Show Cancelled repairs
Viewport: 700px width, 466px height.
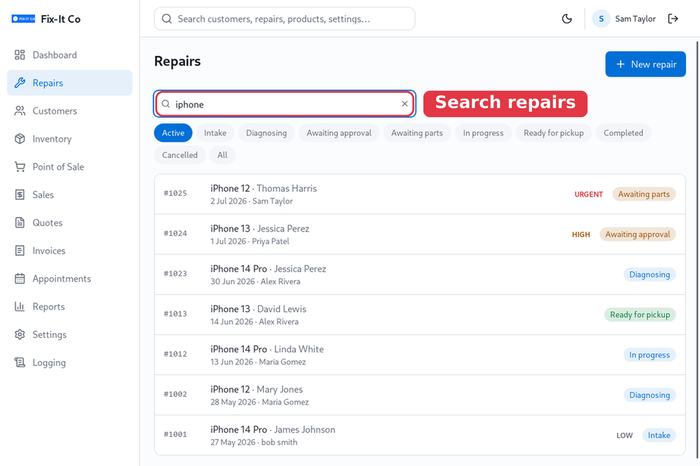pyautogui.click(x=180, y=154)
